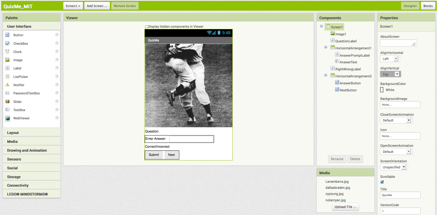Select the Slider component icon
Image resolution: width=437 pixels, height=215 pixels.
tap(7, 102)
